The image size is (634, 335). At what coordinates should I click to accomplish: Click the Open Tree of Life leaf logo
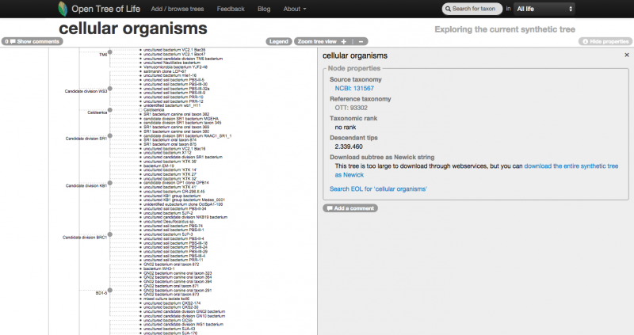(63, 10)
